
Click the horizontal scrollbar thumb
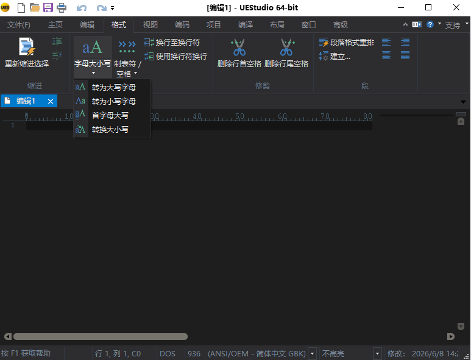click(x=101, y=337)
